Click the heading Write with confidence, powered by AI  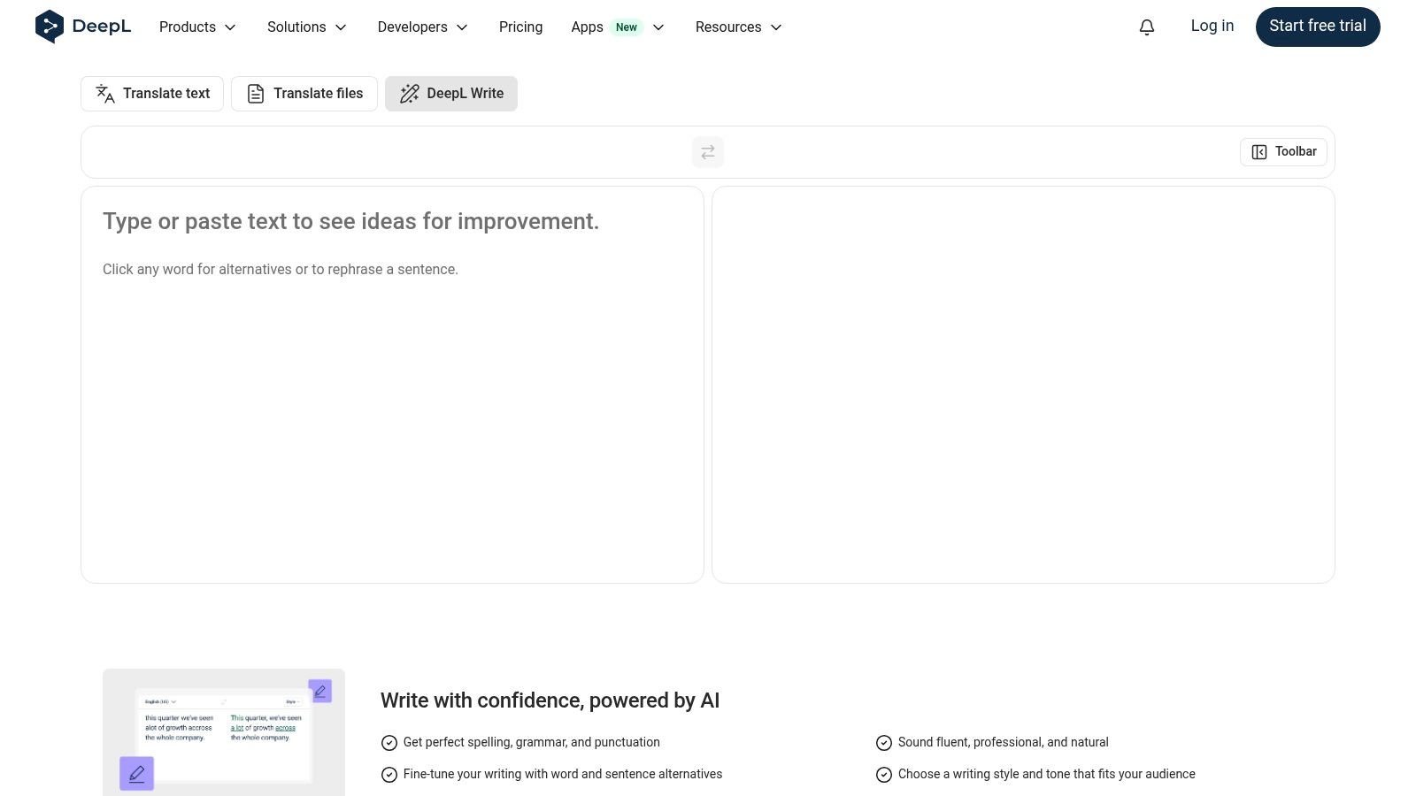[x=550, y=700]
